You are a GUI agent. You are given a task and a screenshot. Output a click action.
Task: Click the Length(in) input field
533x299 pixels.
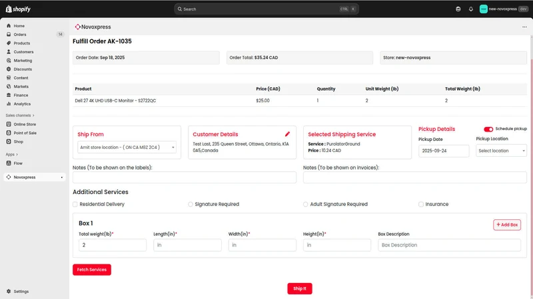[187, 245]
